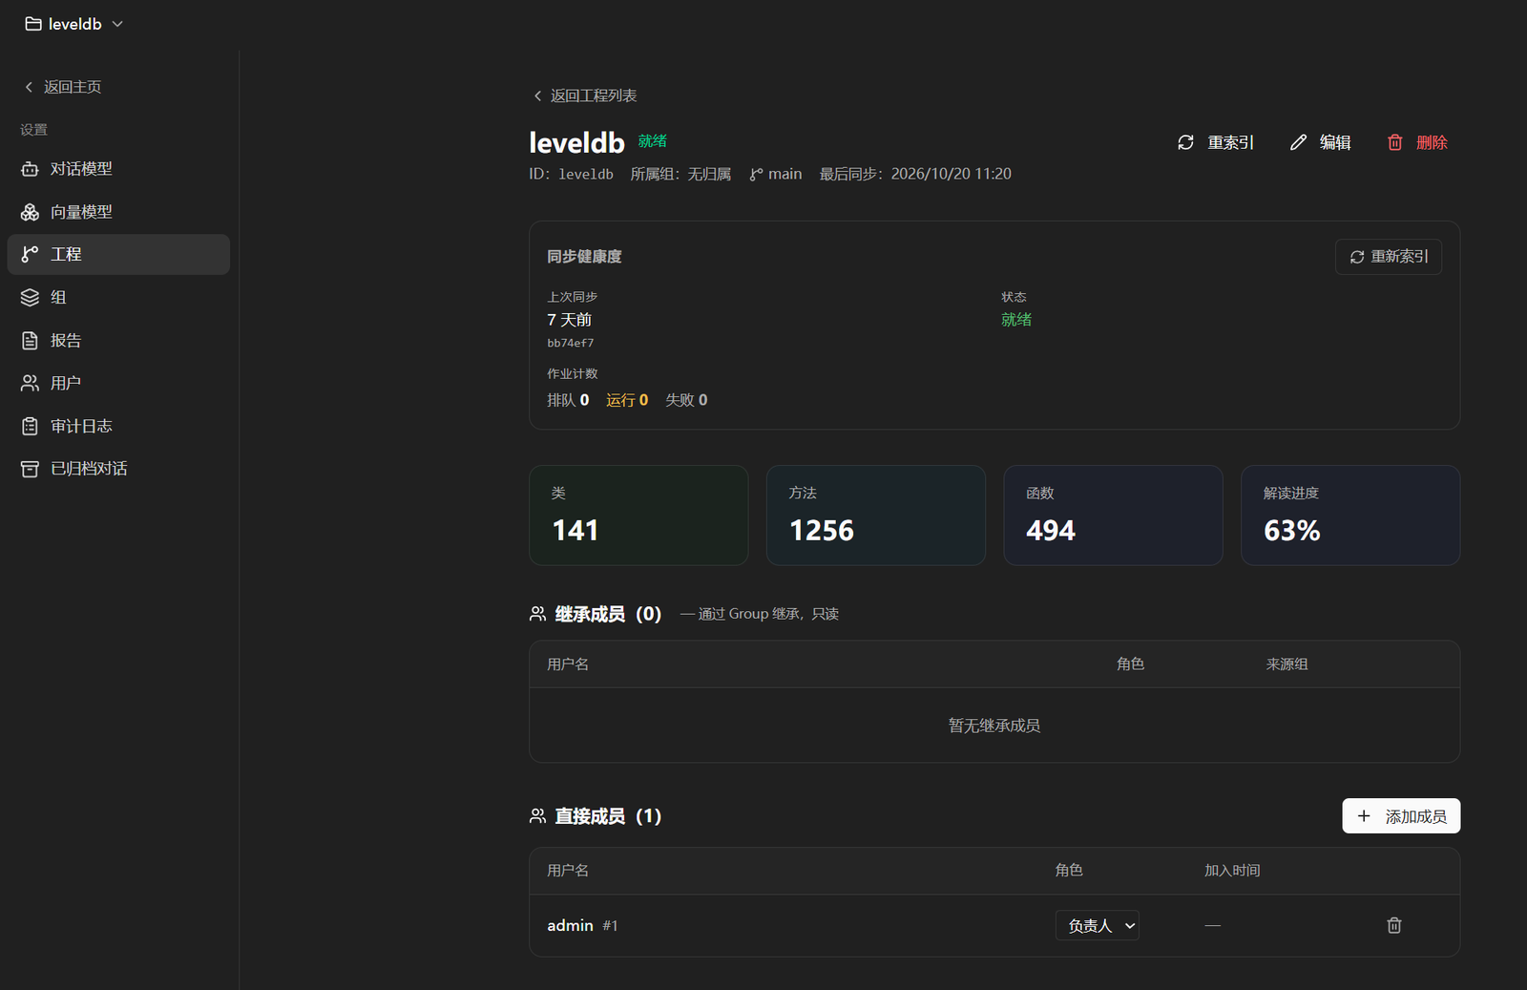The image size is (1527, 990).
Task: Open 组 in the sidebar
Action: tap(118, 297)
